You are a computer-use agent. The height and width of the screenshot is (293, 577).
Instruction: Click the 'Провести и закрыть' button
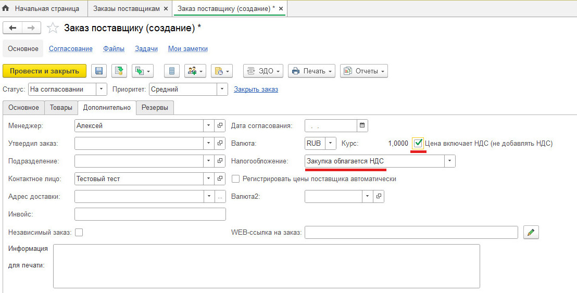44,71
